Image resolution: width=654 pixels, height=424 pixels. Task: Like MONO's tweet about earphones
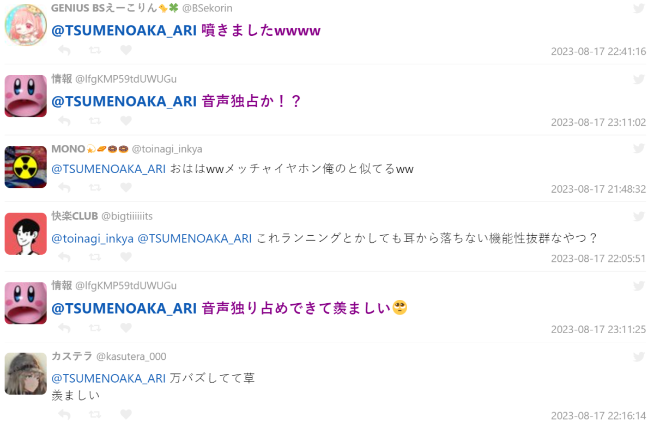(126, 188)
